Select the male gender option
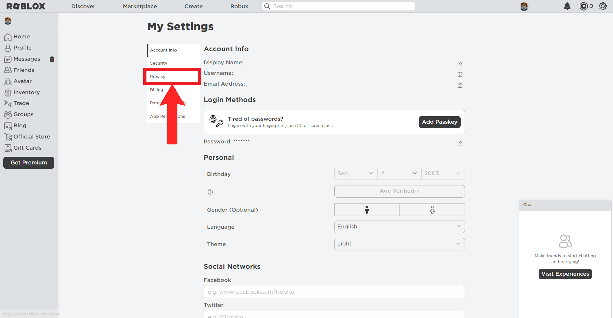 point(367,210)
